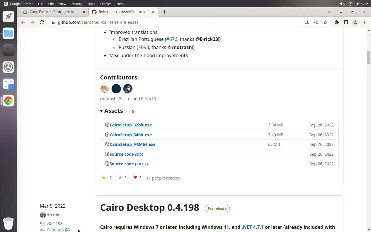Toggle the heart reaction showing 6
371x232 pixels.
coord(138,177)
